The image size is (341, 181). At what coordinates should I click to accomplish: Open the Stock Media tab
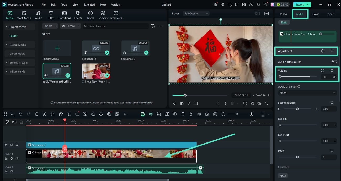tap(24, 15)
